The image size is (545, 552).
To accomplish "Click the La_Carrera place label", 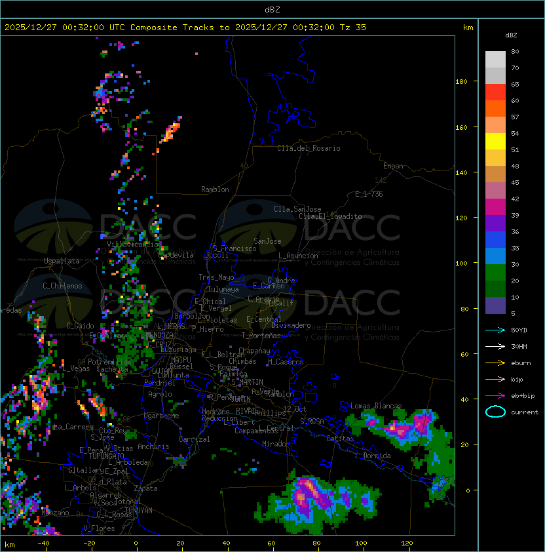I will 73,427.
